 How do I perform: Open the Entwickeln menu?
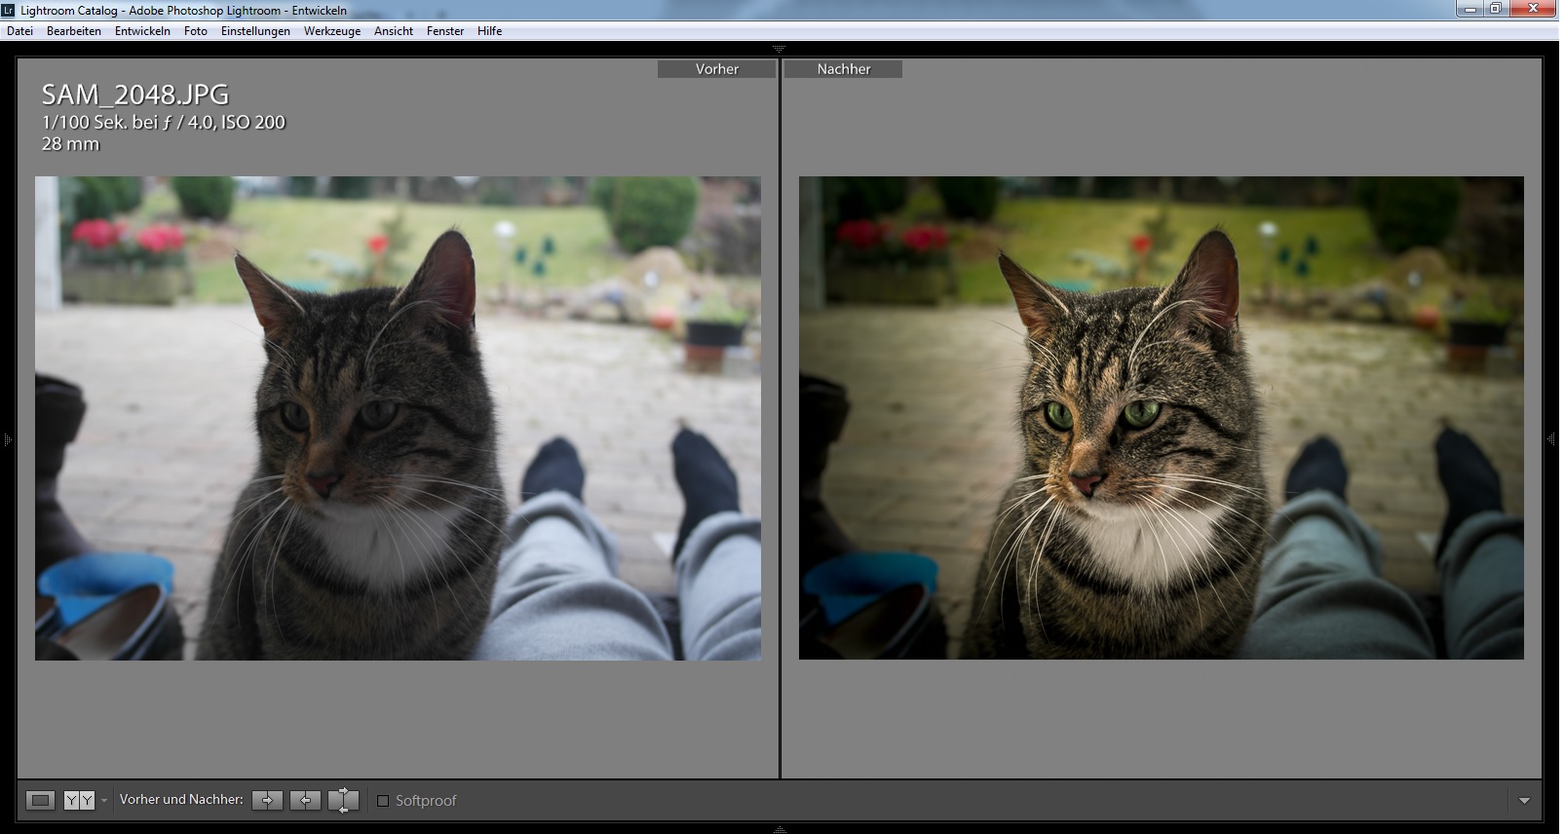(x=142, y=31)
